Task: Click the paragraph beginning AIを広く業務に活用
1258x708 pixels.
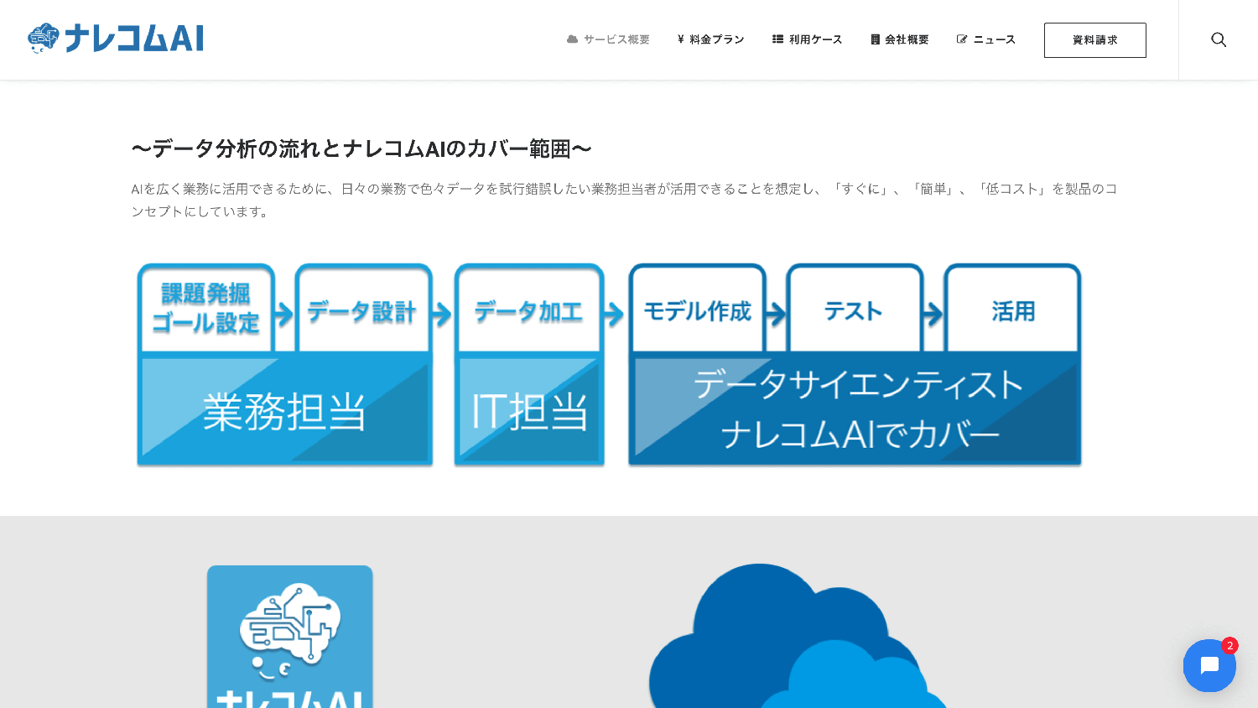Action: click(624, 200)
